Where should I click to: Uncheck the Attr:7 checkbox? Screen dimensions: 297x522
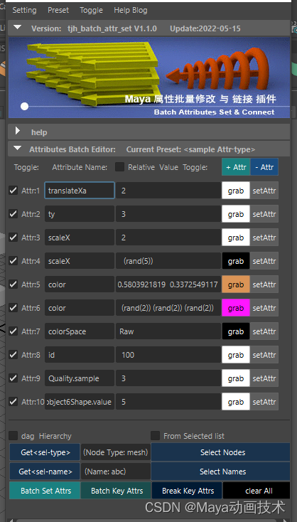pyautogui.click(x=13, y=331)
